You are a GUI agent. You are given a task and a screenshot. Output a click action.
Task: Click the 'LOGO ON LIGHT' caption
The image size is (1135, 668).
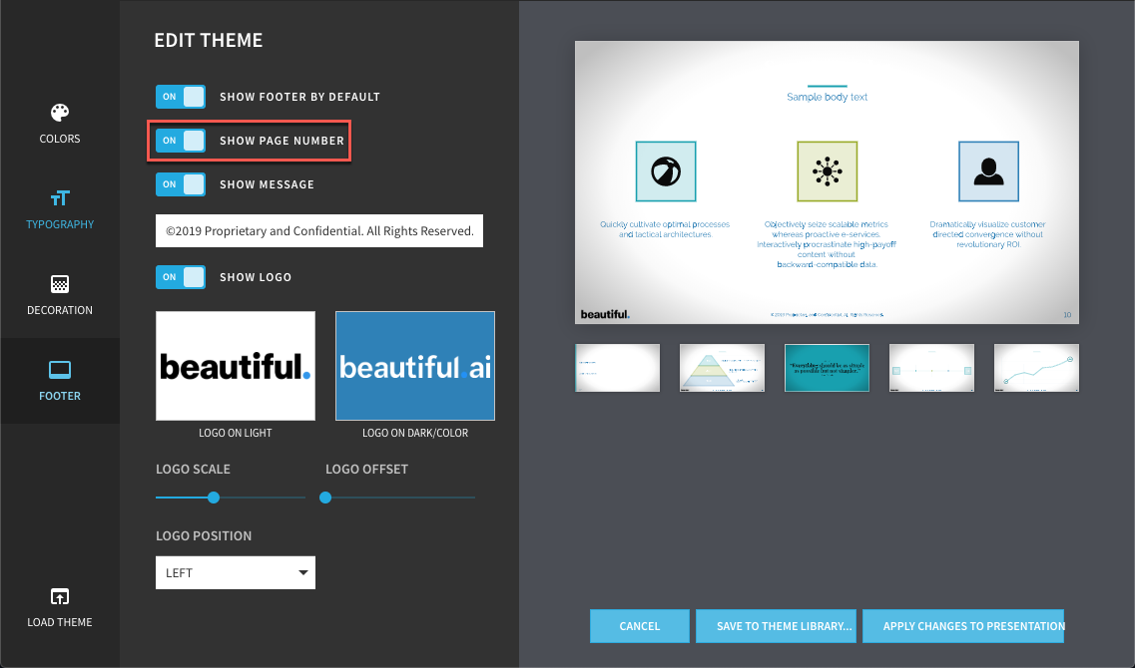236,433
